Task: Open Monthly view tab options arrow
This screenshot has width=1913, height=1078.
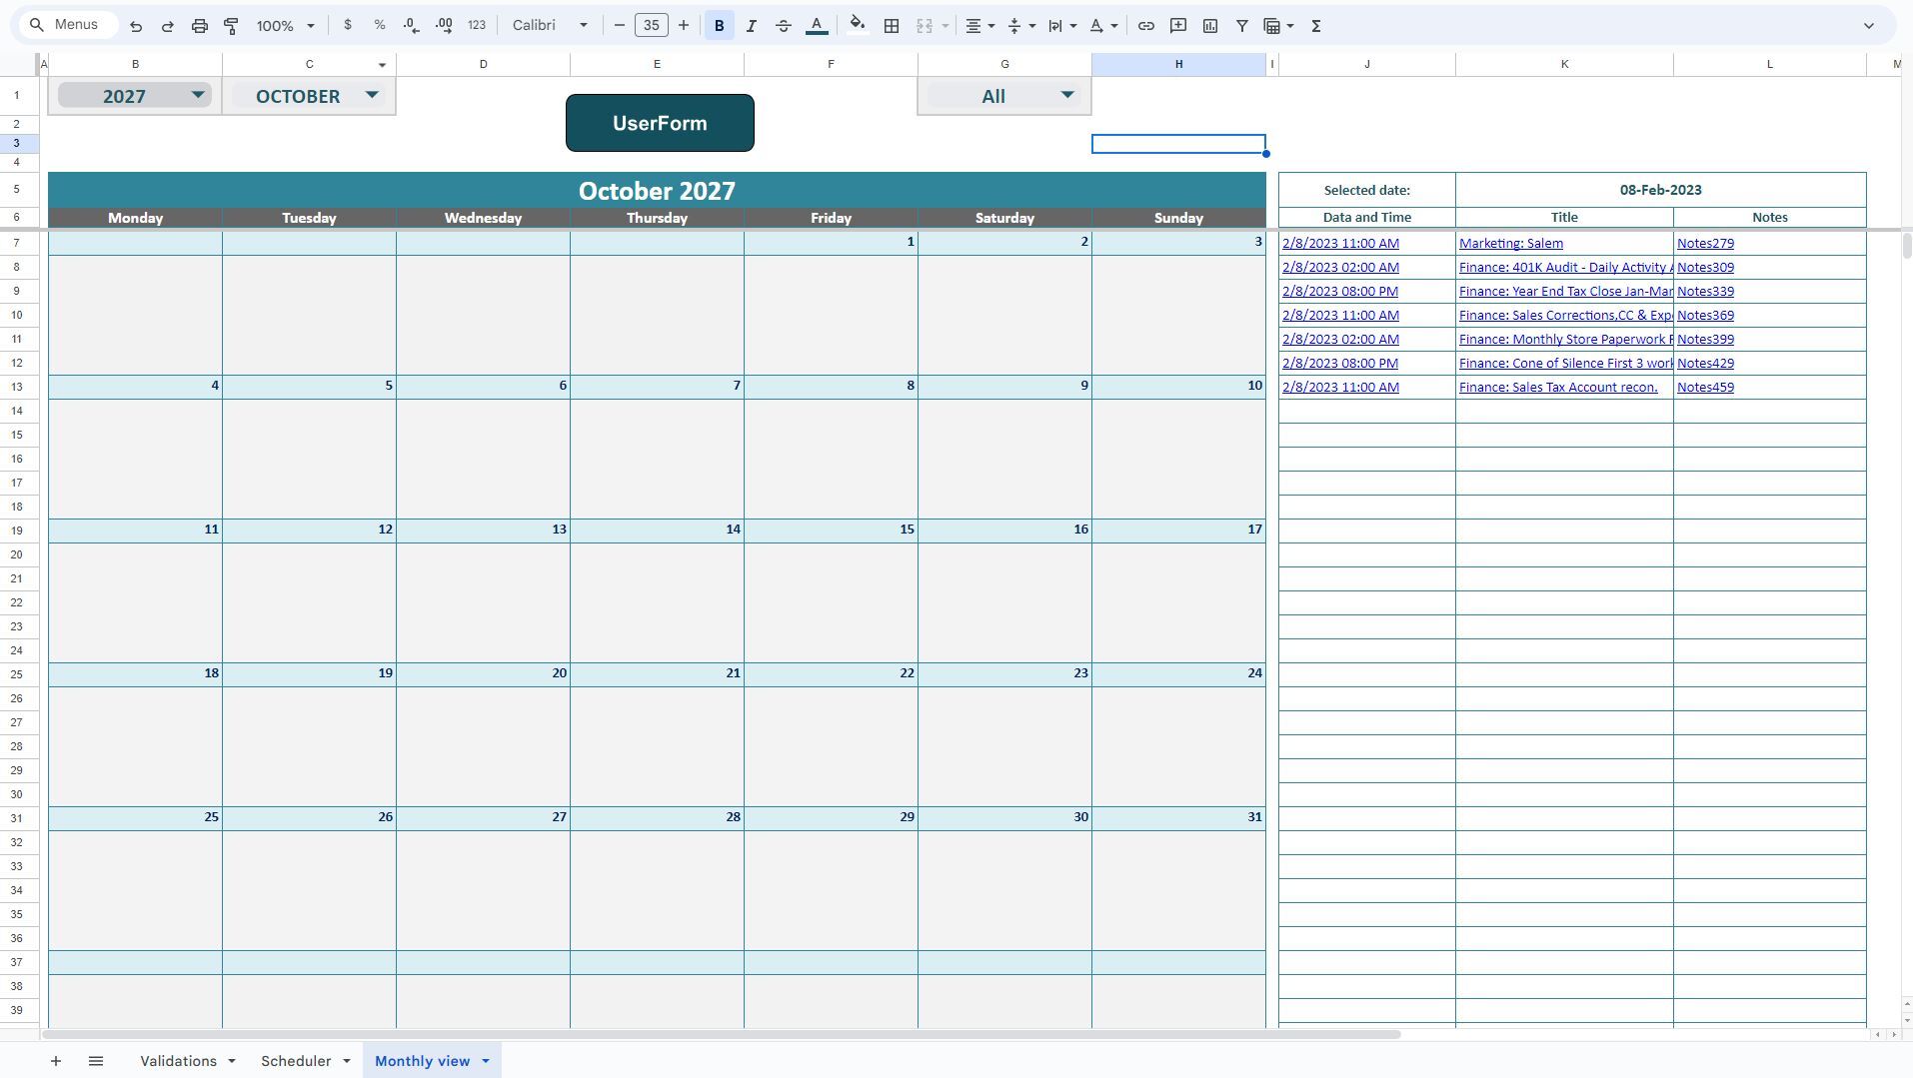Action: 486,1061
